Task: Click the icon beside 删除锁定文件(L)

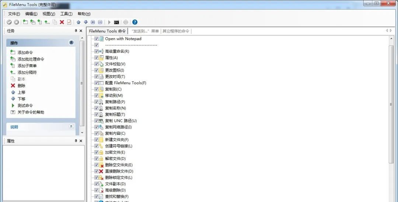Action: point(101,178)
